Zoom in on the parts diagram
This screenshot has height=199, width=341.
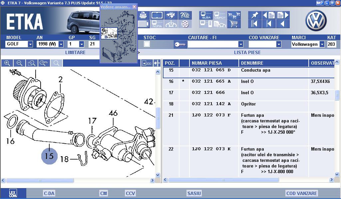[x=7, y=63]
